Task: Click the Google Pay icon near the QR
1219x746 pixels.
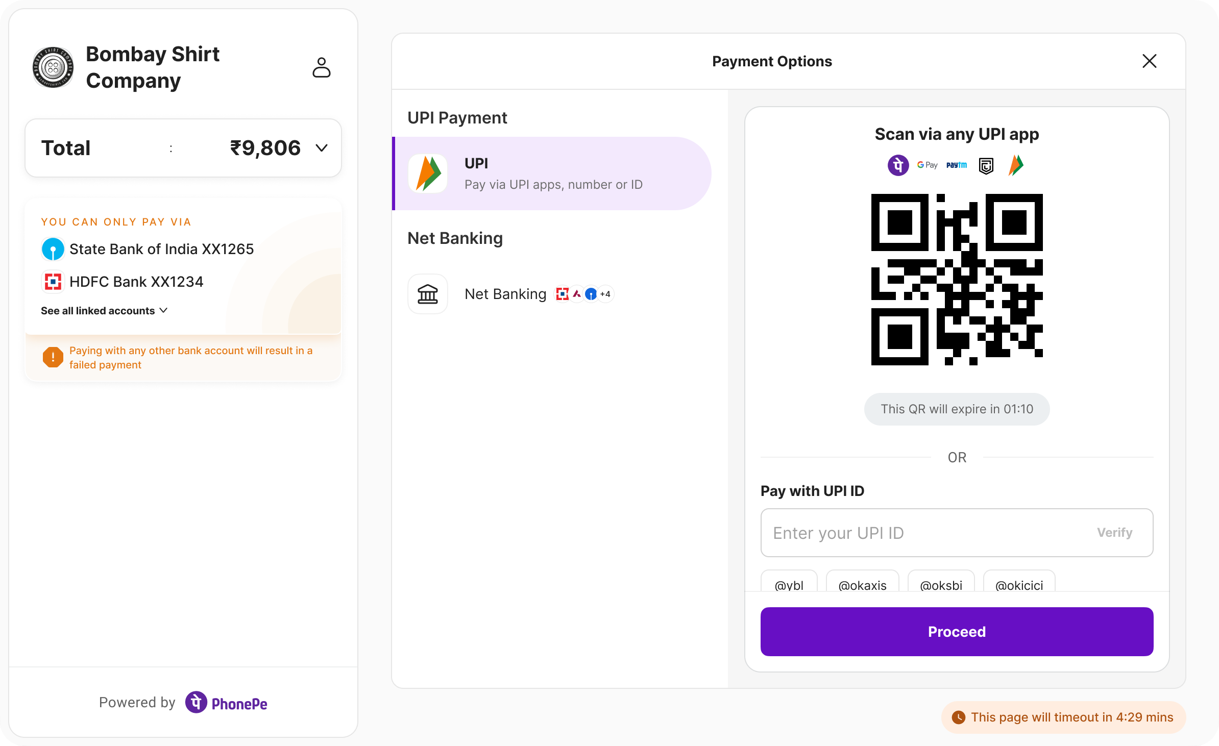Action: click(927, 165)
